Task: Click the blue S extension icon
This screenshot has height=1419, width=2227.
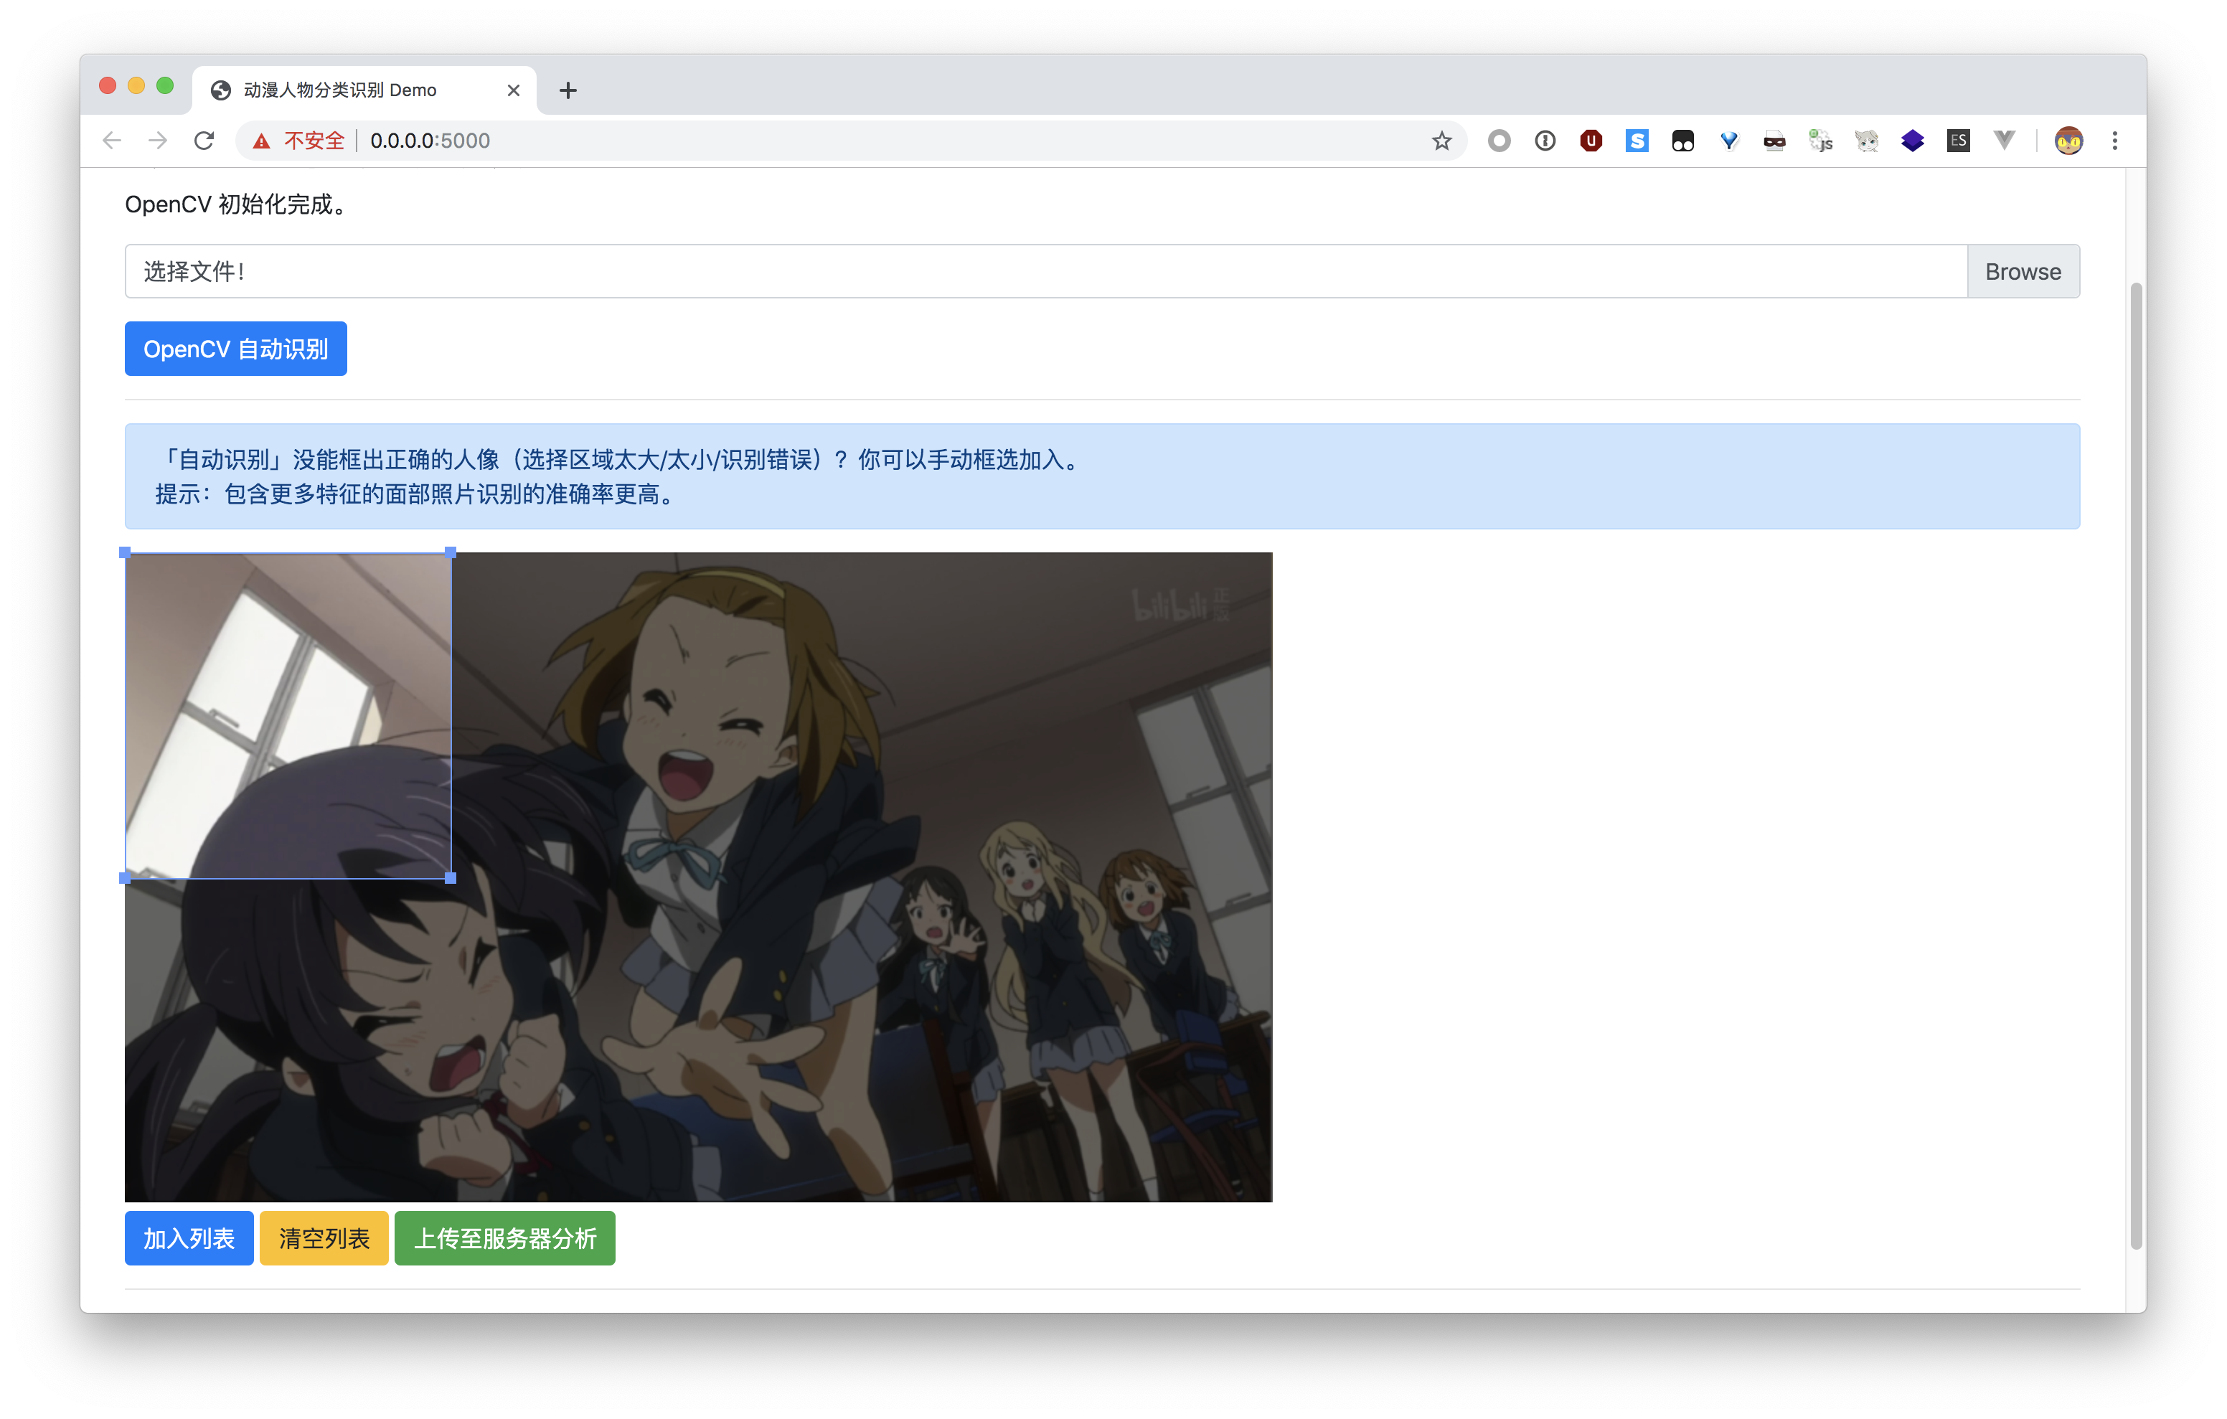Action: coord(1636,141)
